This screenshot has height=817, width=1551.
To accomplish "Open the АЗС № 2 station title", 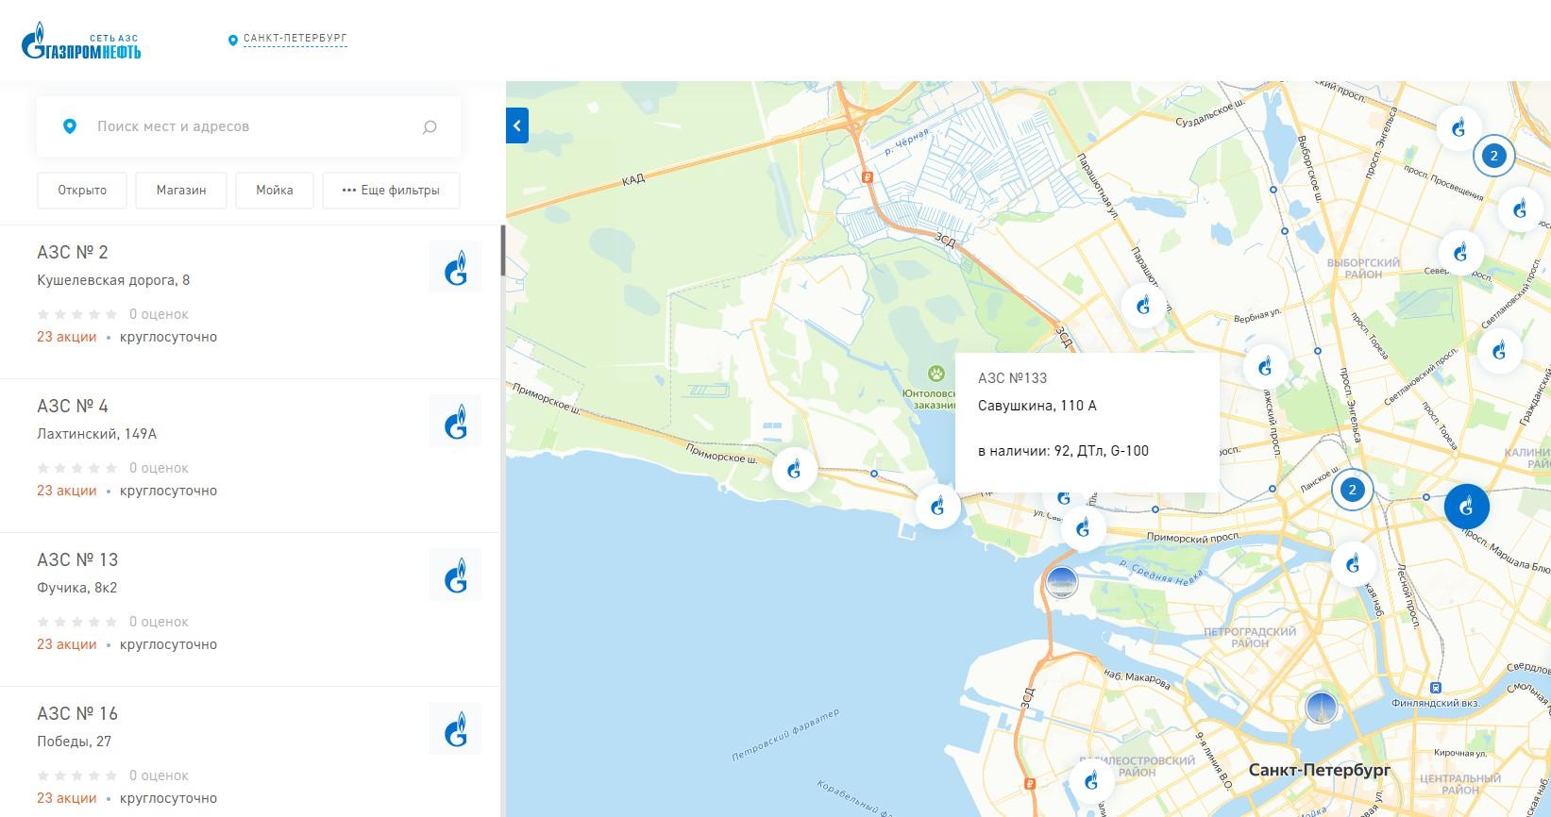I will (x=73, y=252).
